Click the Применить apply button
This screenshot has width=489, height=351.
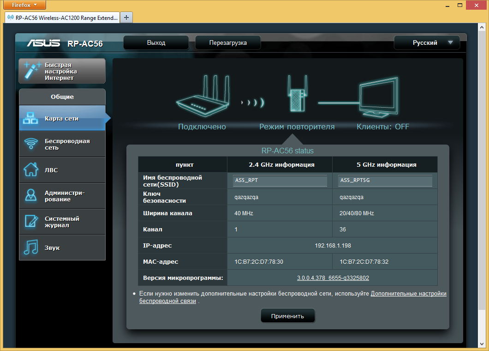pyautogui.click(x=287, y=316)
